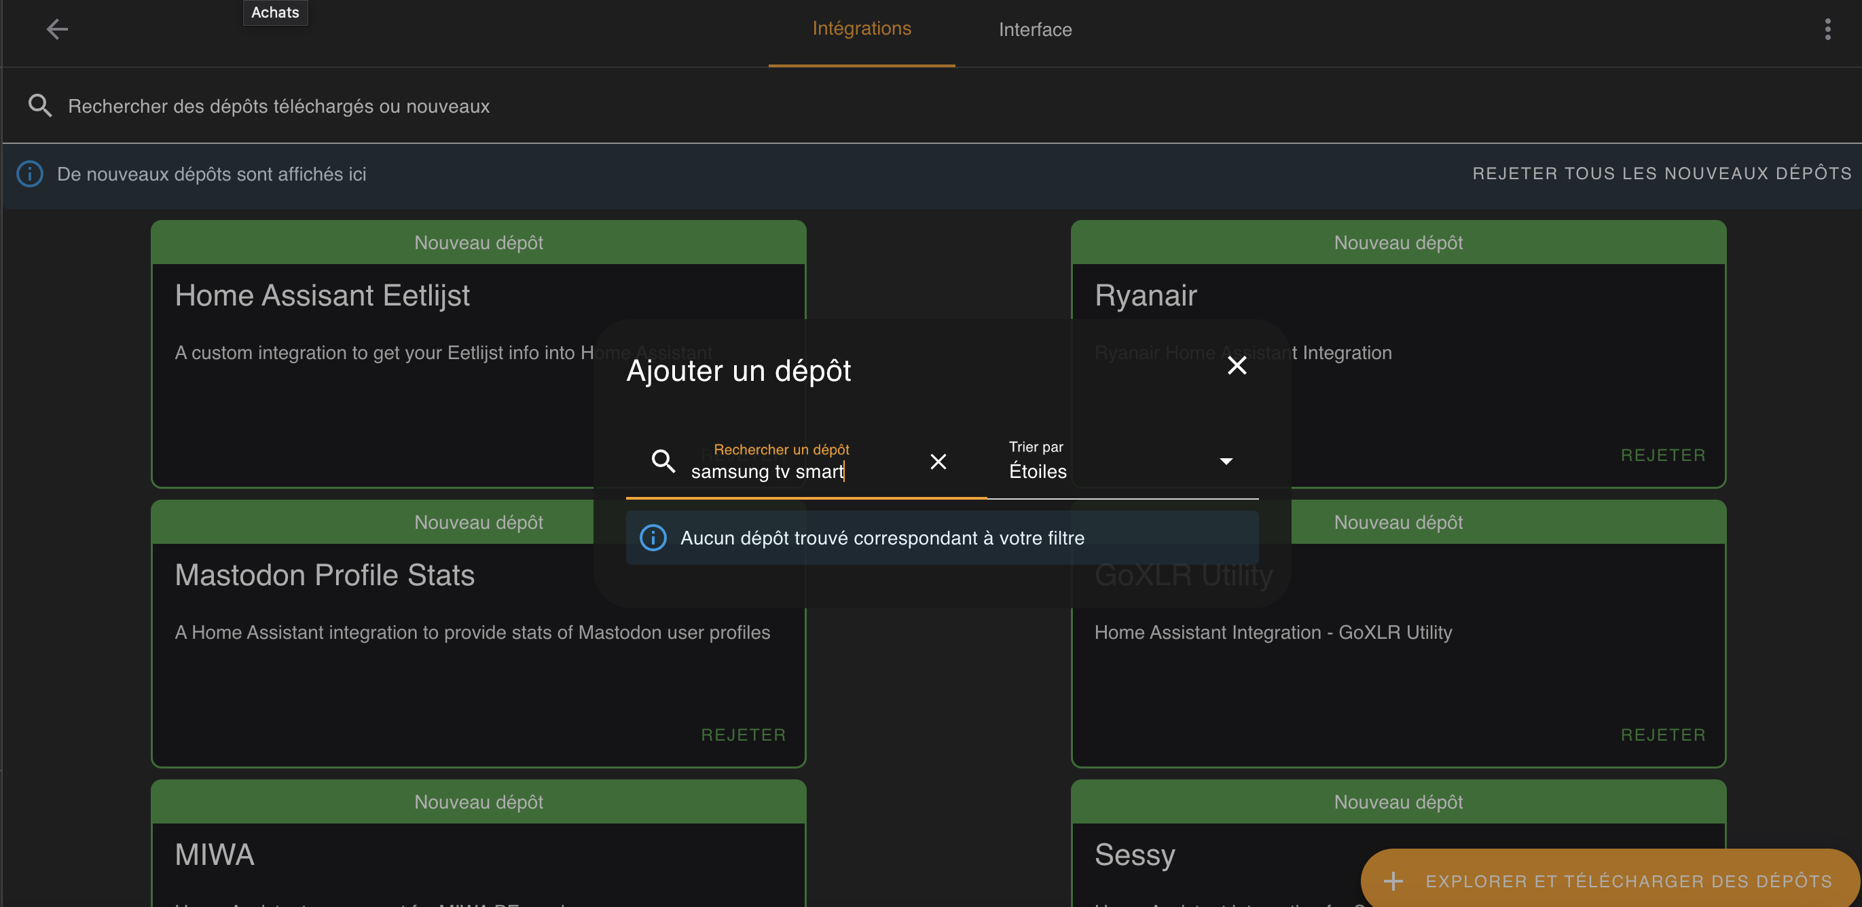1862x907 pixels.
Task: Click the info icon in the no-results alert
Action: tap(653, 538)
